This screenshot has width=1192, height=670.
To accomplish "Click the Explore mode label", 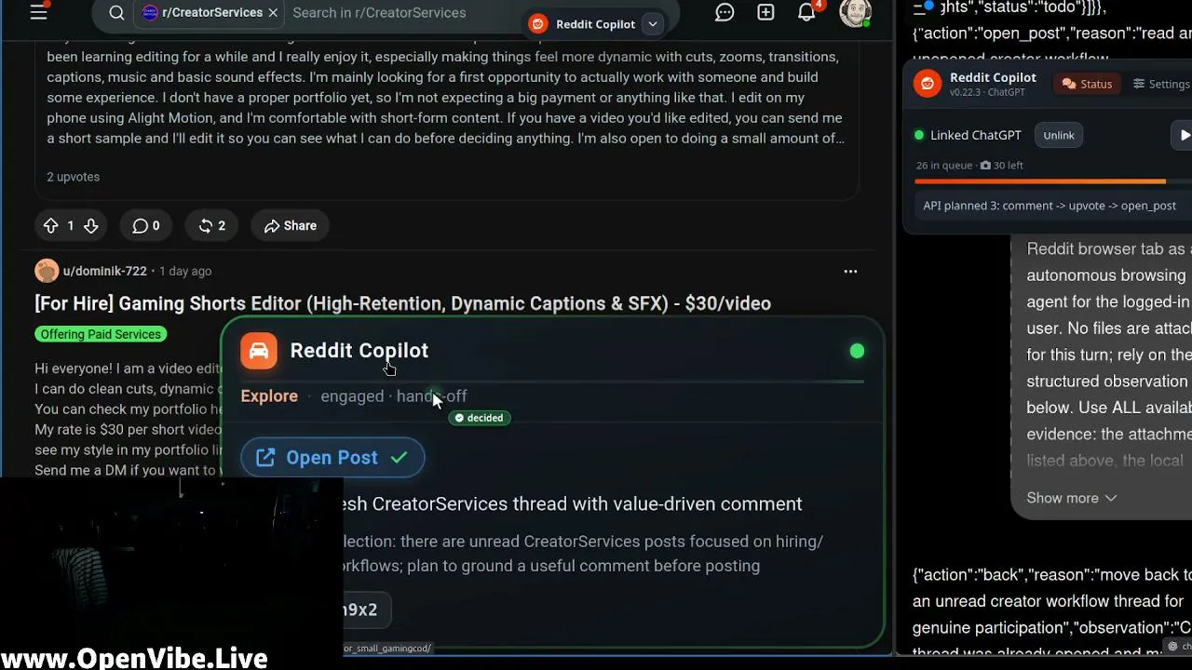I will coord(269,396).
